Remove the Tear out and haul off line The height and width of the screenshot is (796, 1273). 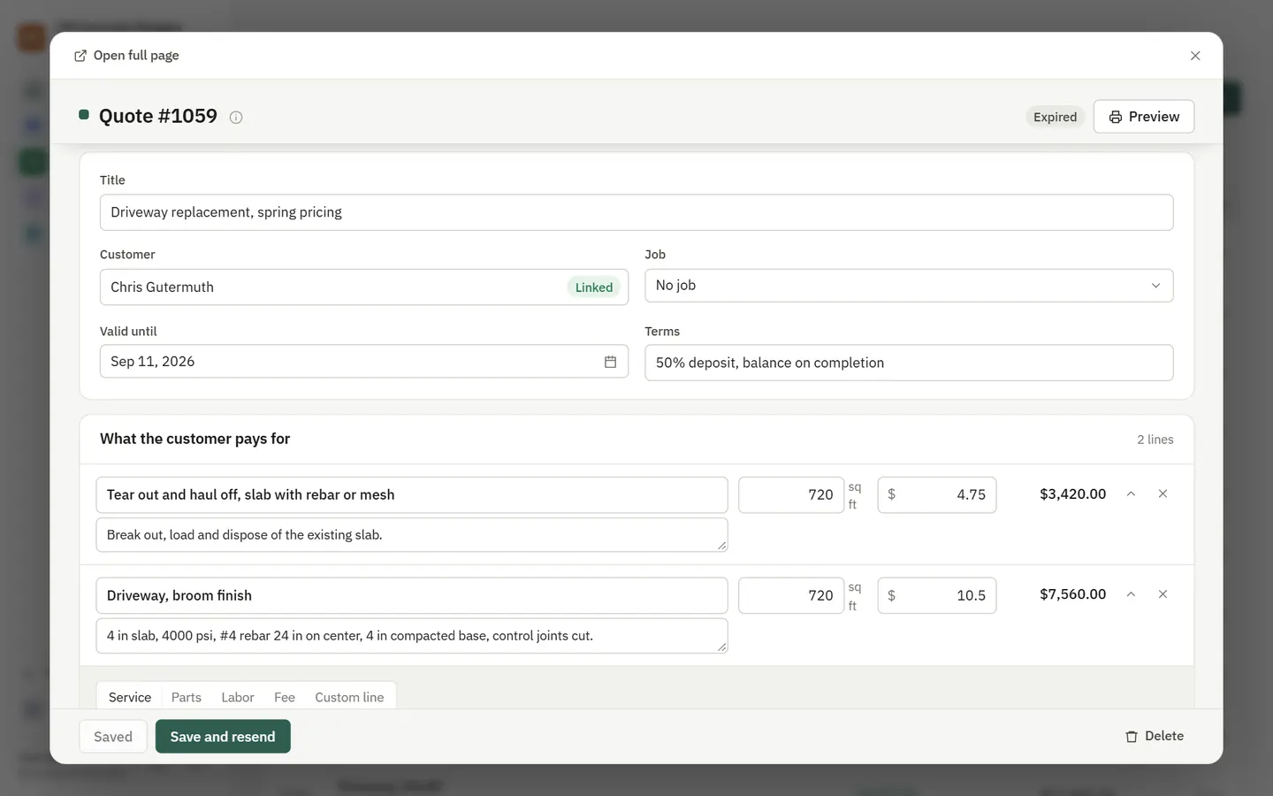click(x=1162, y=494)
